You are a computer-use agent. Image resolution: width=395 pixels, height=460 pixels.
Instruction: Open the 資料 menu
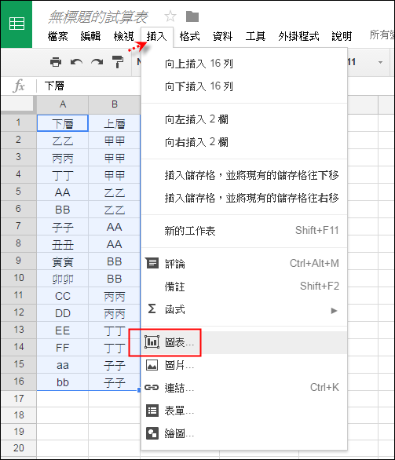222,36
